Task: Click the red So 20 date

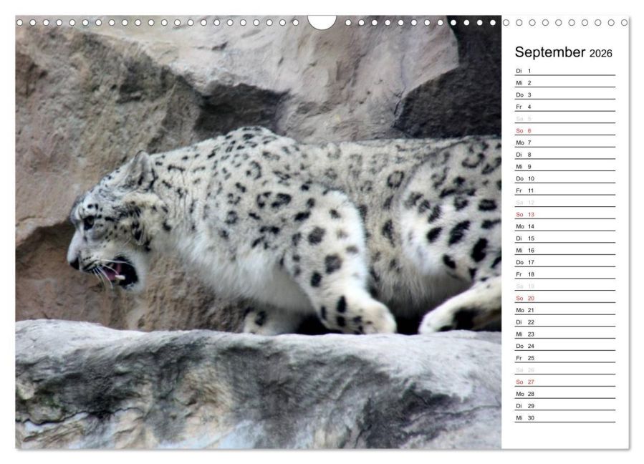Action: coord(525,298)
